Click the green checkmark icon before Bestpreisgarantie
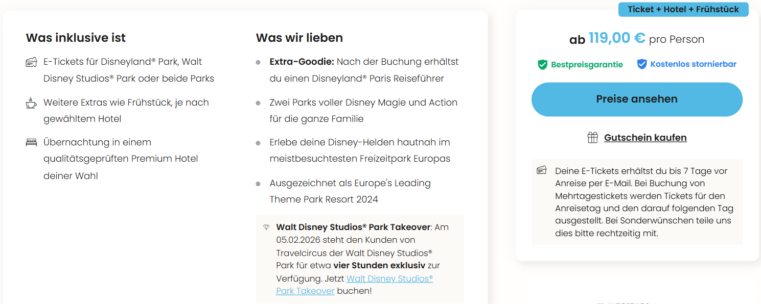The height and width of the screenshot is (304, 761). (x=542, y=65)
